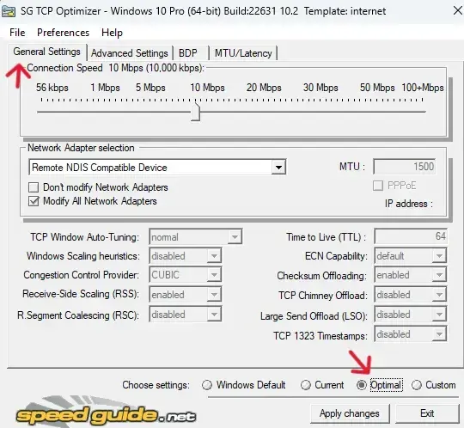Expand Receive-Side Scaling (RSS) dropdown
Screen dimensions: 464x428
click(214, 295)
